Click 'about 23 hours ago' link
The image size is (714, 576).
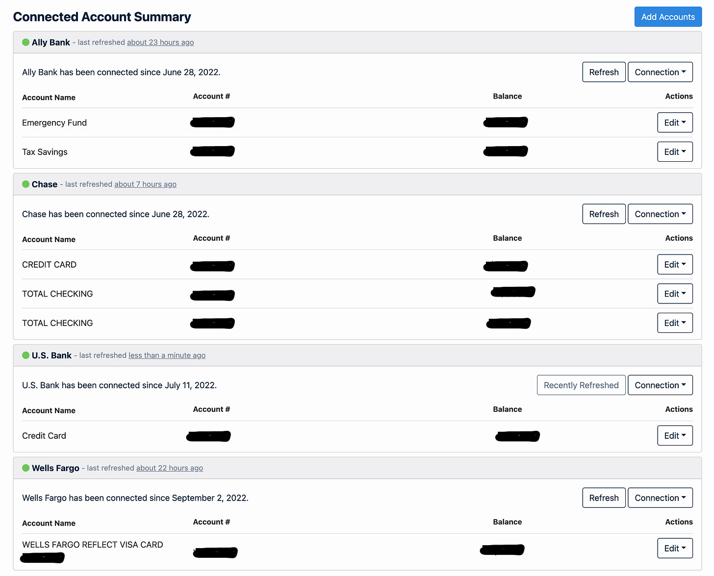(x=160, y=43)
